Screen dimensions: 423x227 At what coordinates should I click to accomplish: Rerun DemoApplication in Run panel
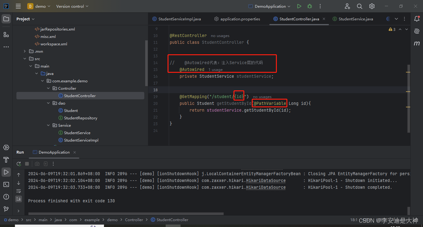pos(19,164)
